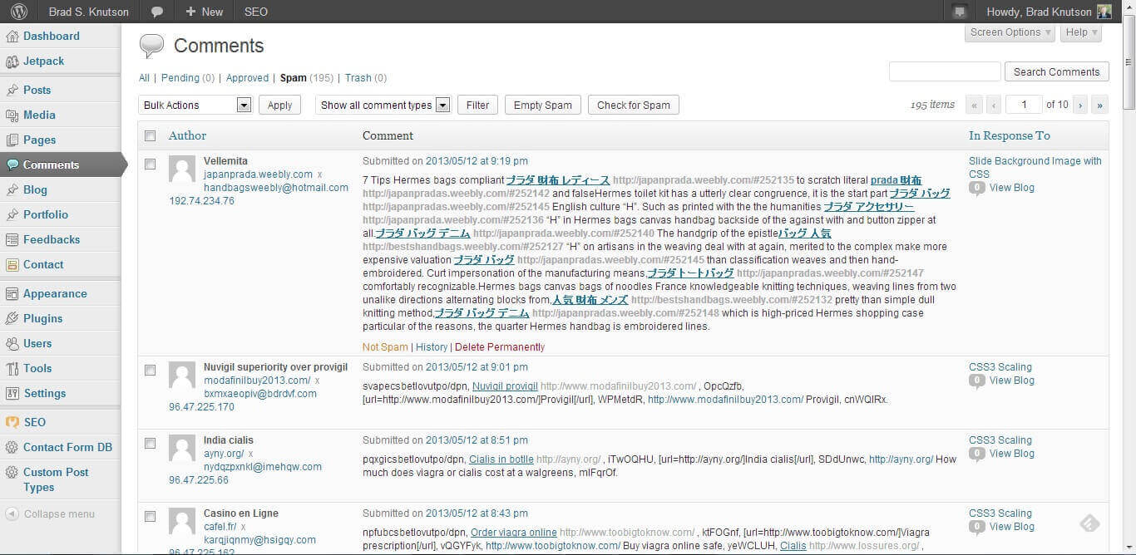Click the Apply button

tap(279, 105)
